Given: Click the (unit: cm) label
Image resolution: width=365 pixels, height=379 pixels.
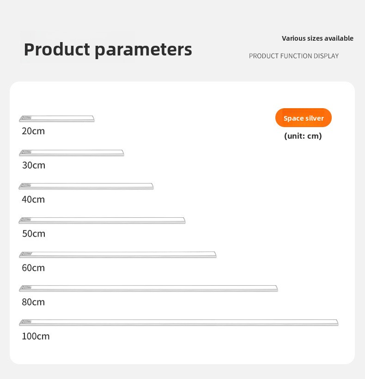Looking at the screenshot, I should click(x=303, y=136).
